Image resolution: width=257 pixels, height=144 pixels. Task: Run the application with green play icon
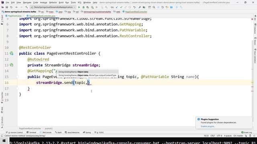pos(79,7)
